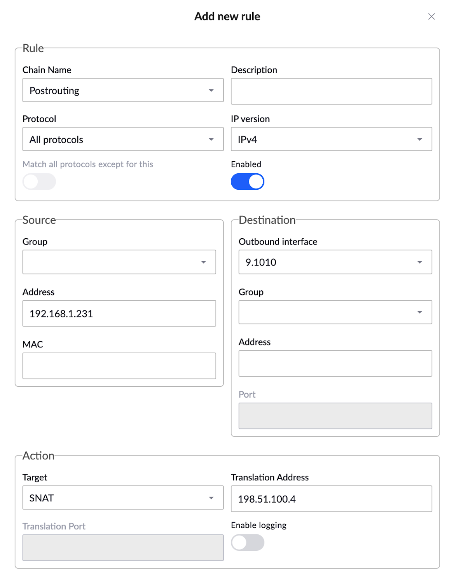Turn on Enable logging

coord(248,543)
